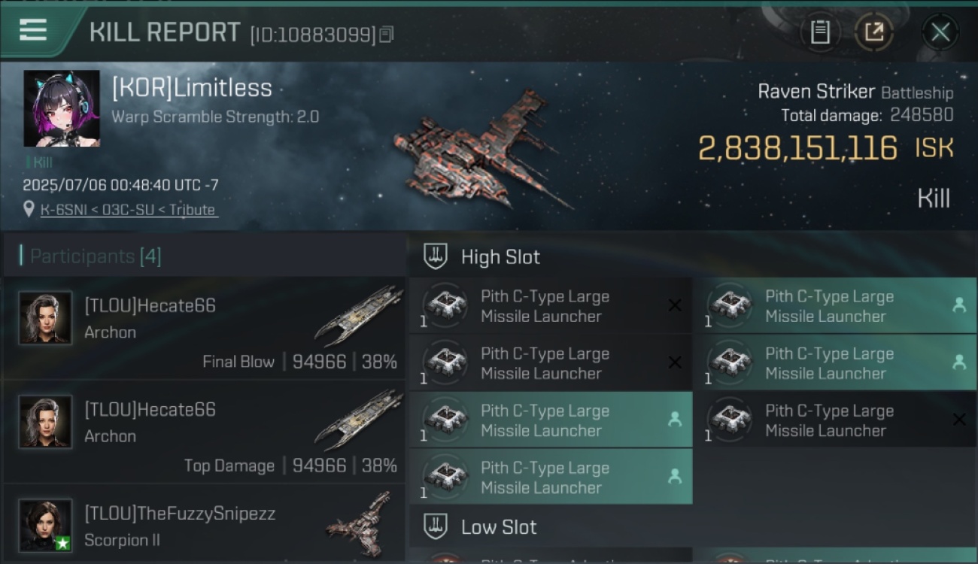Select Hecate66 Top Damage entry
The width and height of the screenshot is (978, 564).
click(204, 432)
